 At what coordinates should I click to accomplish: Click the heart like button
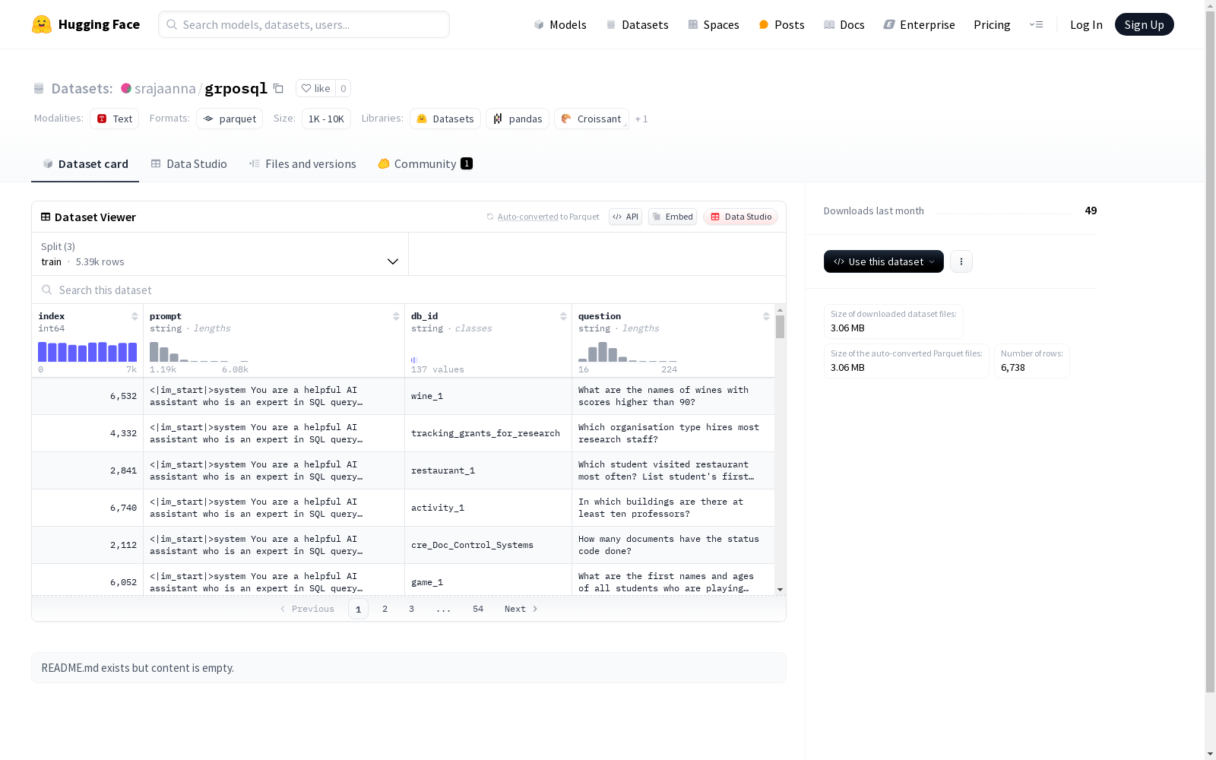pos(315,88)
